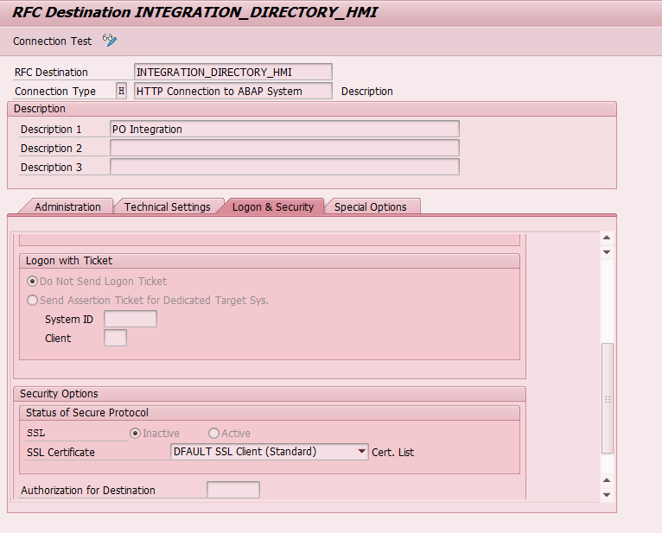Screen dimensions: 662x533
Task: Toggle display/change mode pencil icon
Action: [110, 41]
